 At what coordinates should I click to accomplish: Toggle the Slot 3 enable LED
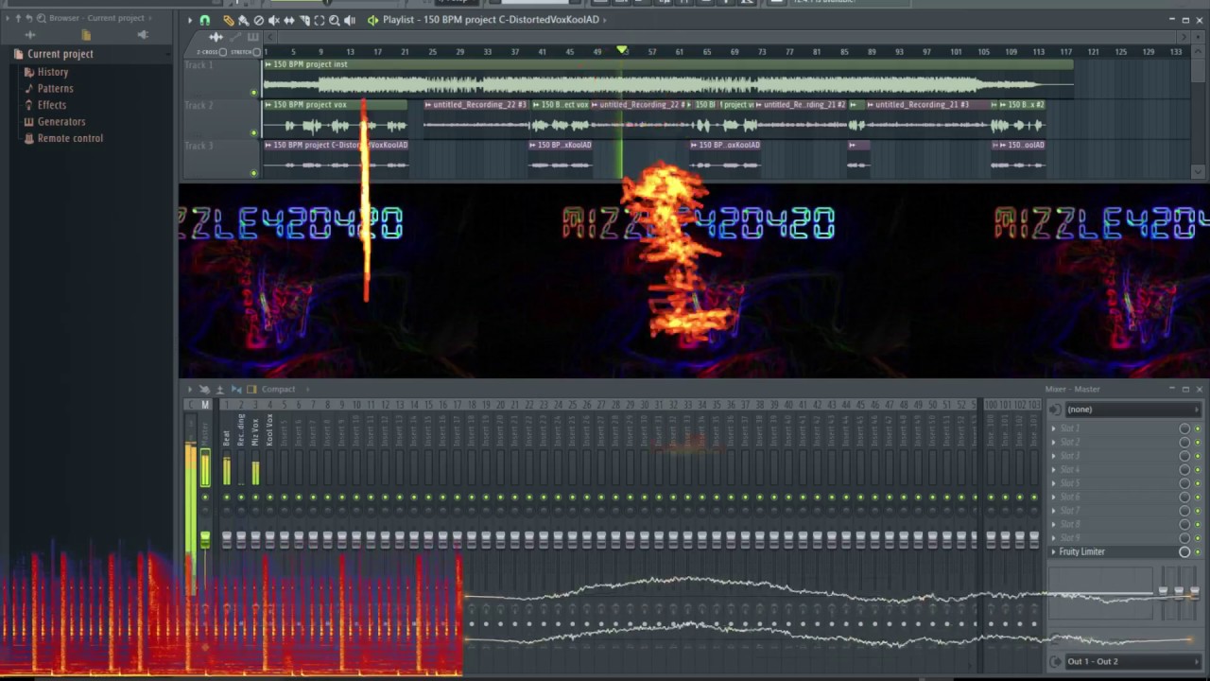pyautogui.click(x=1197, y=456)
